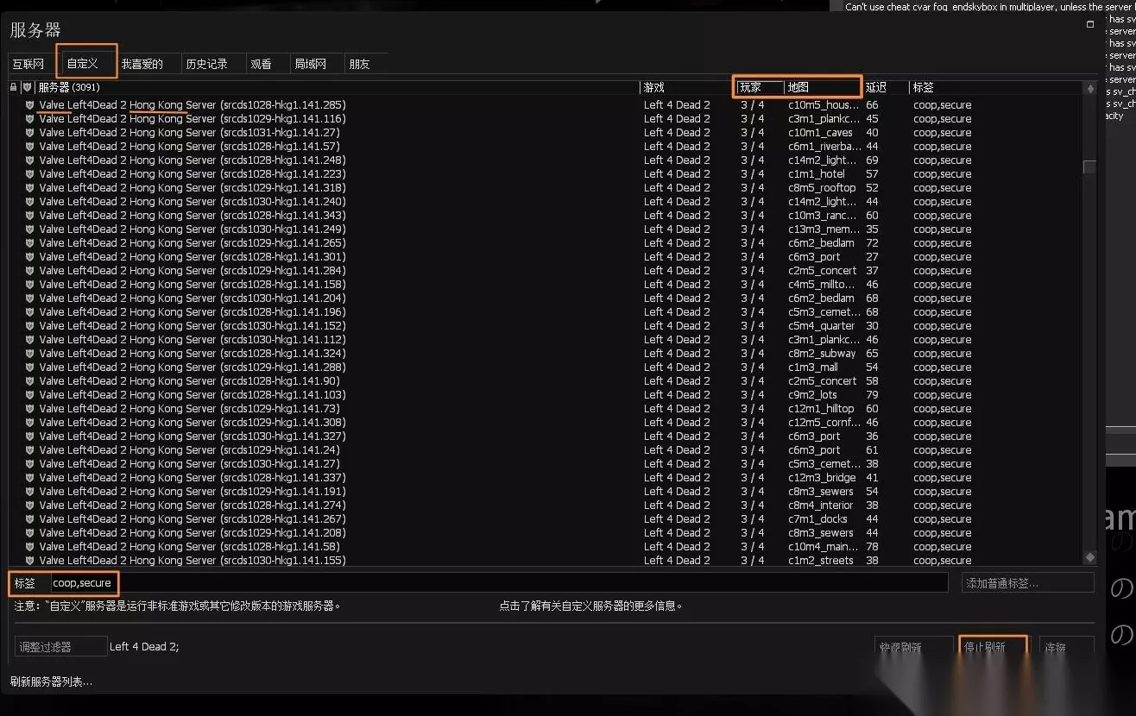Select the server row running c1m1_hotel

[548, 174]
